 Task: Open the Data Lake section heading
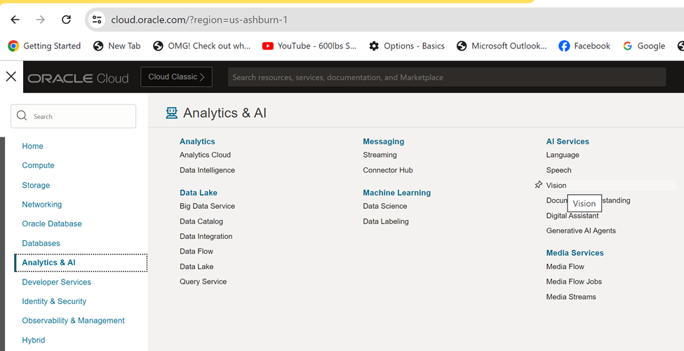(x=199, y=193)
